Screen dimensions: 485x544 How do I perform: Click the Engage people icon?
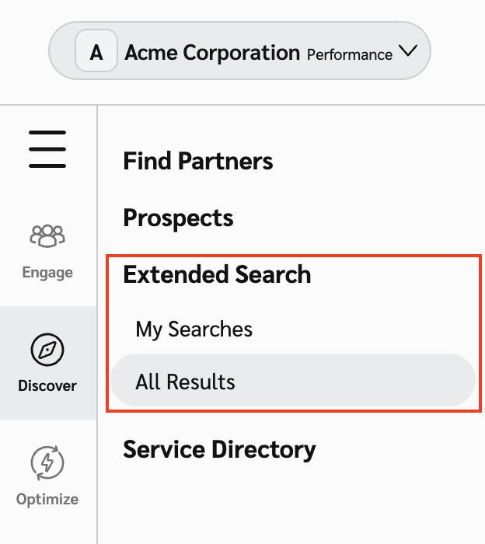(47, 235)
